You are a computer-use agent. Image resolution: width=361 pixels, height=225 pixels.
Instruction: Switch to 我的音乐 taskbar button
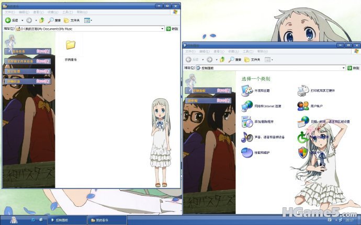coord(107,220)
